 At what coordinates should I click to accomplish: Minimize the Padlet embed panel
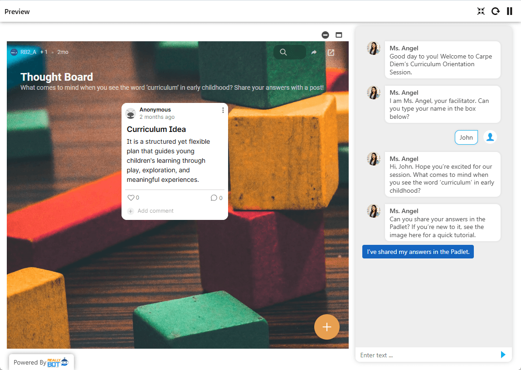325,35
